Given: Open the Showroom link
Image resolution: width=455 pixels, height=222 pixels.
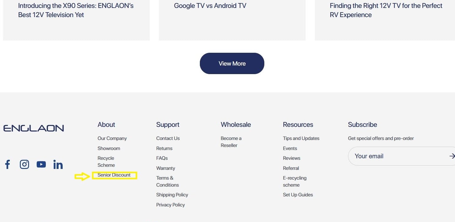Looking at the screenshot, I should tap(109, 149).
